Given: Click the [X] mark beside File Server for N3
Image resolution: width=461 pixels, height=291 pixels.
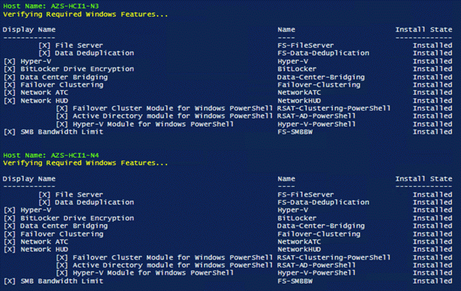Looking at the screenshot, I should point(44,45).
